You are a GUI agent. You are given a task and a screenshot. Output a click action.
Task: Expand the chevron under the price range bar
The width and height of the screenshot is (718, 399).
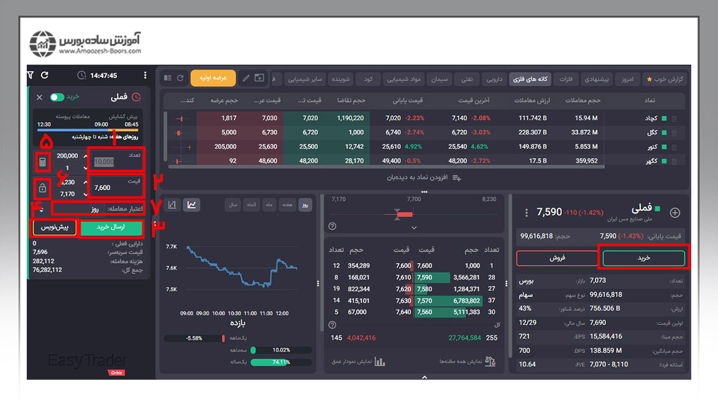415,227
